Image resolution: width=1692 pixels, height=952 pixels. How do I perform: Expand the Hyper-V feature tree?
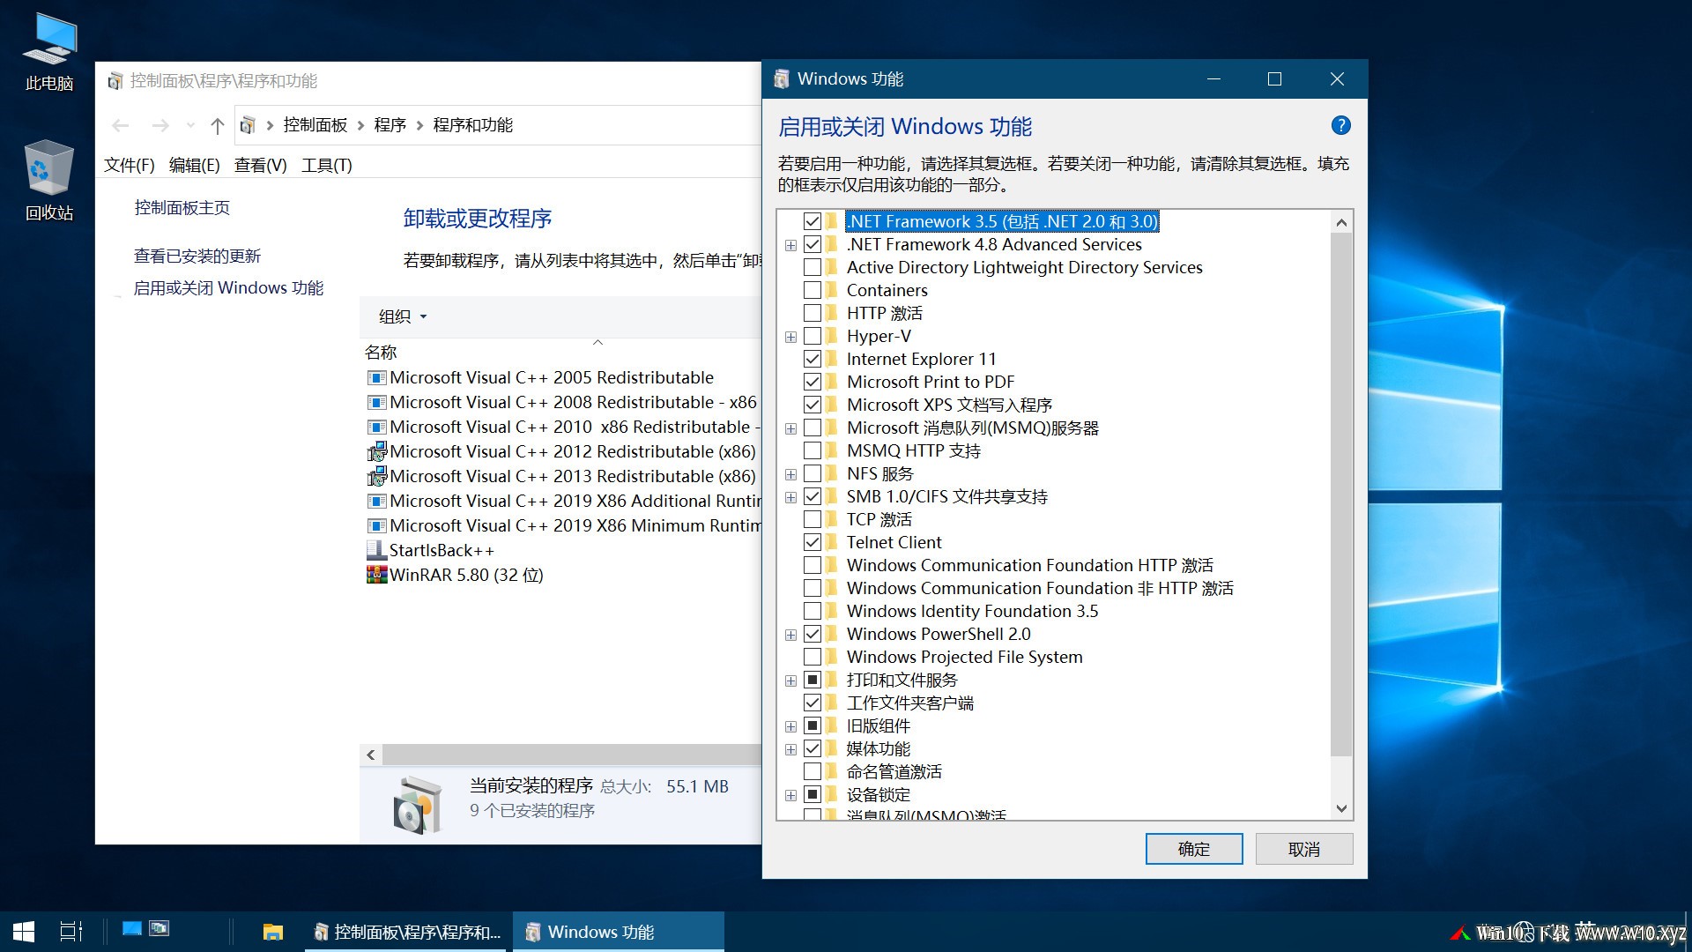click(790, 337)
